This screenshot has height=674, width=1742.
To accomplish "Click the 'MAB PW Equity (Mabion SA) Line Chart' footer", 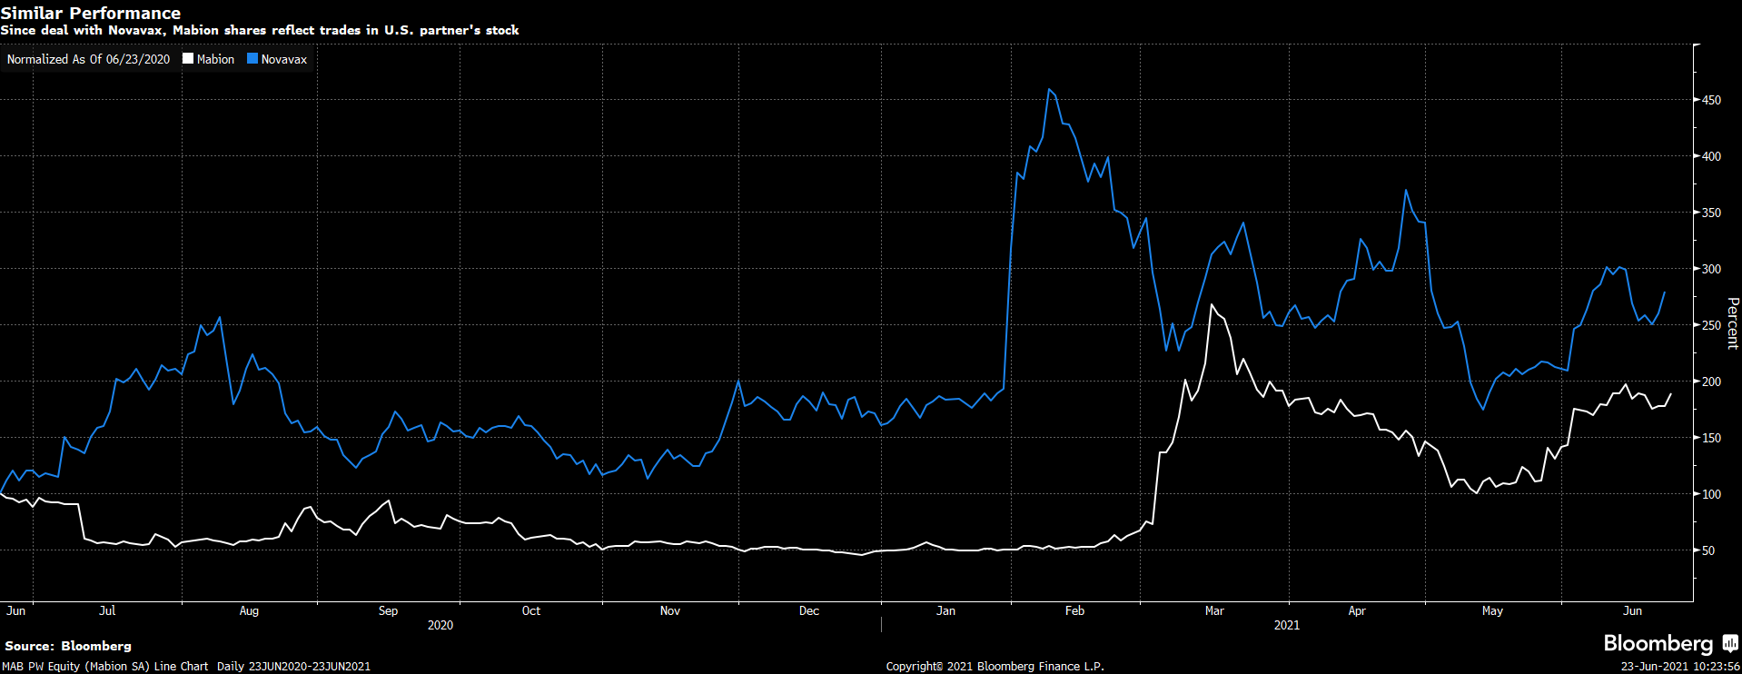I will (x=105, y=666).
